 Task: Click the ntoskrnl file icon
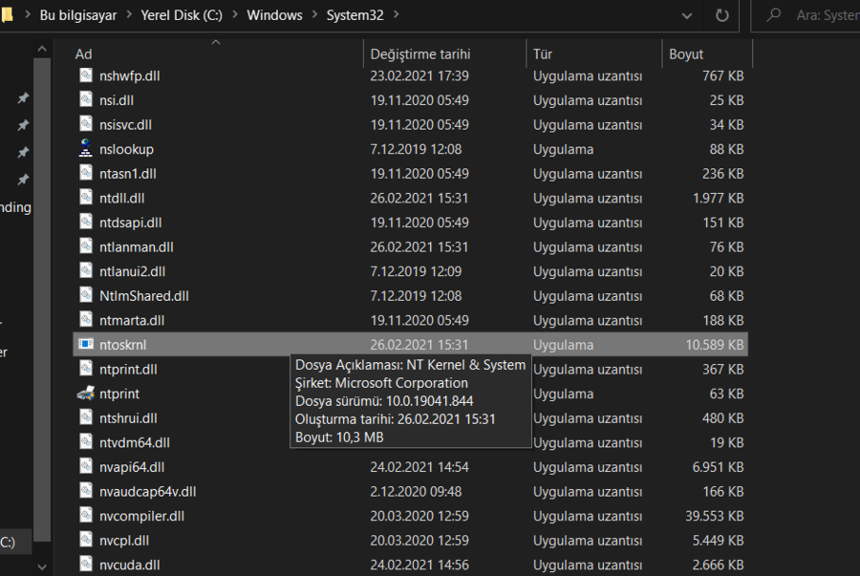pyautogui.click(x=87, y=345)
